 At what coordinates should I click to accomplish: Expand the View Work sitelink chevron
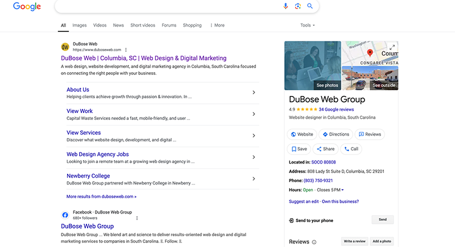(x=254, y=114)
